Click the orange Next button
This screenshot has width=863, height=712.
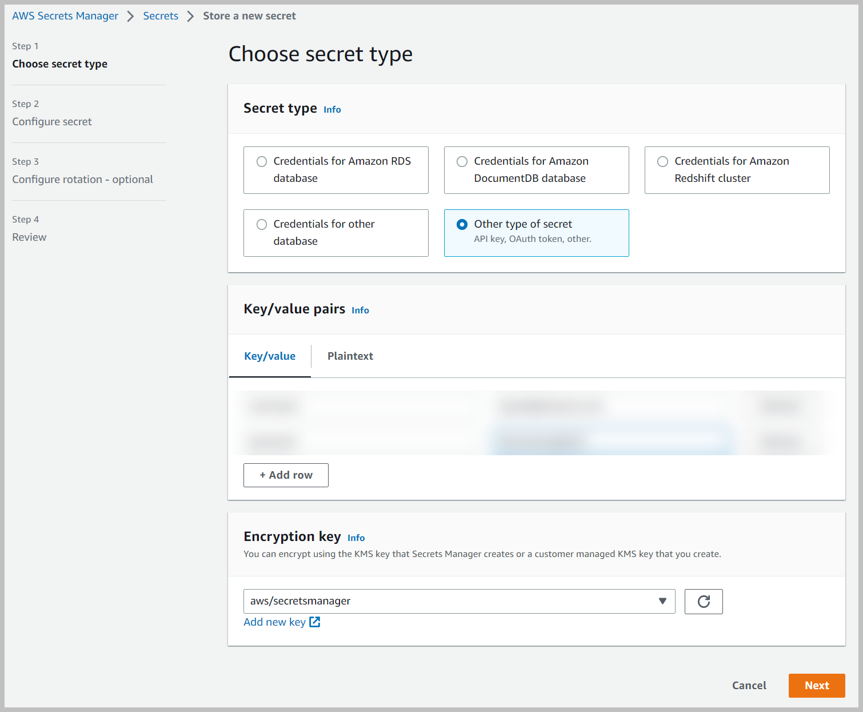click(817, 685)
